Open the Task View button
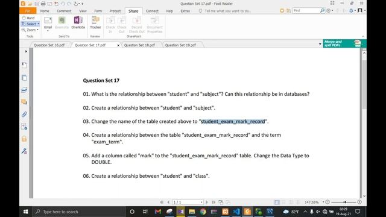 (145, 212)
